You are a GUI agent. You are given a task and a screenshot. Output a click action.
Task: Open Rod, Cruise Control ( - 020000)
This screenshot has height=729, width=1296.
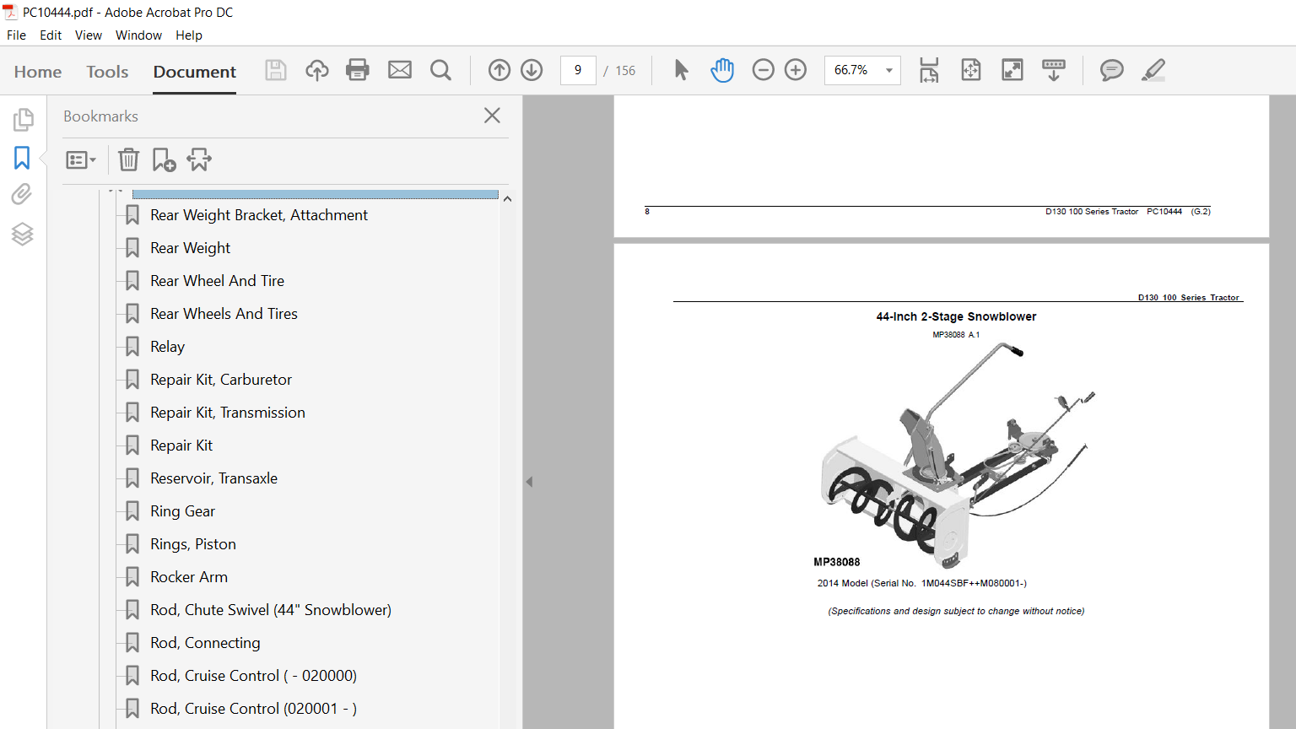[253, 676]
